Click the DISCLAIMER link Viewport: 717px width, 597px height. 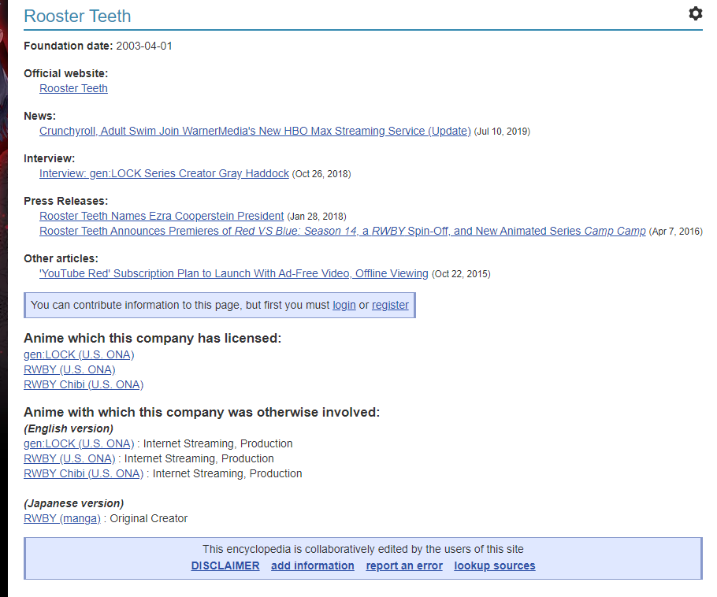click(225, 565)
